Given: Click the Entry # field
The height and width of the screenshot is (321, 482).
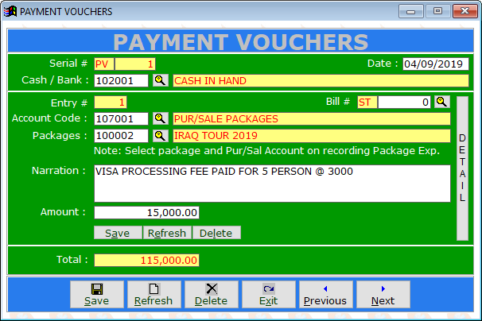Looking at the screenshot, I should tap(111, 102).
